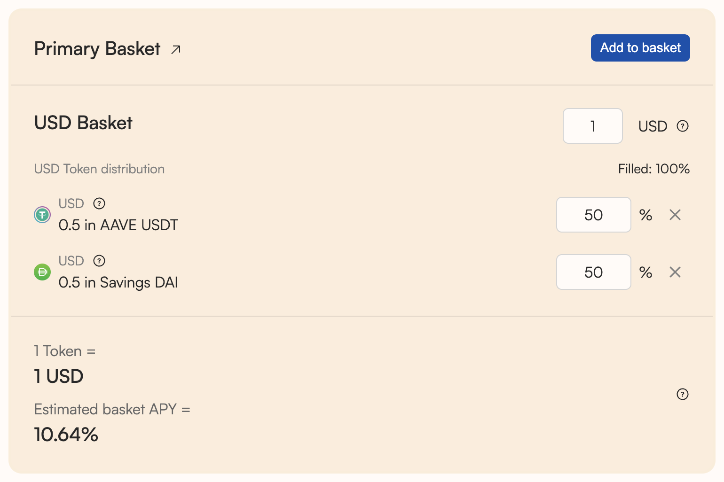This screenshot has height=482, width=724.
Task: Click the AAVE USDT token icon
Action: (42, 215)
